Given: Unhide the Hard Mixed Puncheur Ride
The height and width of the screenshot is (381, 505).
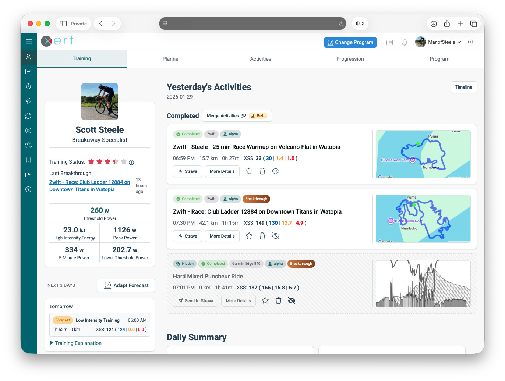Looking at the screenshot, I should tap(292, 301).
